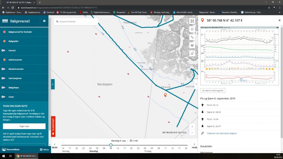Open the Facebook bookmark
283x159 pixels.
49,12
